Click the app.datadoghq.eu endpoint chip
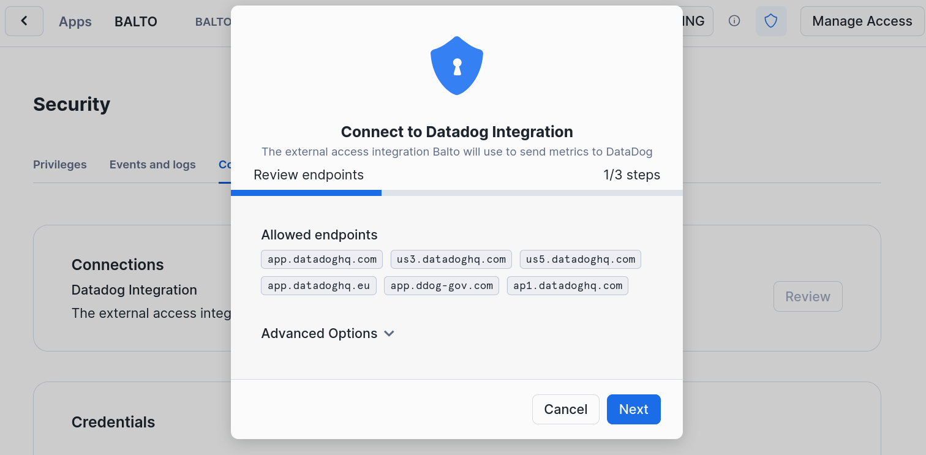This screenshot has height=455, width=926. point(319,285)
